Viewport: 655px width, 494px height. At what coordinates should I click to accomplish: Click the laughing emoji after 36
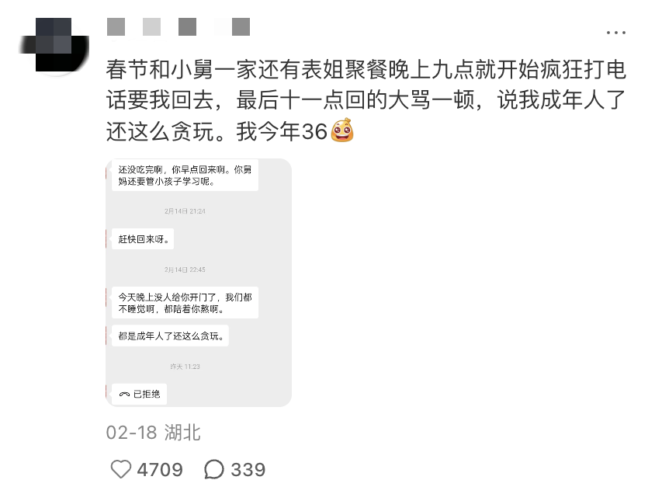[342, 130]
